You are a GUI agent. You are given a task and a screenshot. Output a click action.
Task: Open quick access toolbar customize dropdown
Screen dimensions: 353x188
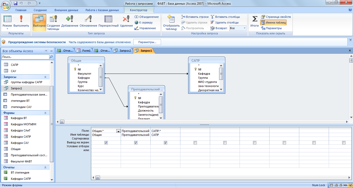pos(40,3)
